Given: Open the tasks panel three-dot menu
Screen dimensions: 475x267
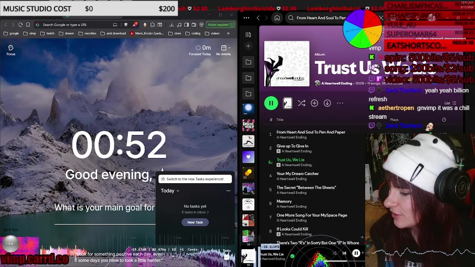Looking at the screenshot, I should (228, 191).
